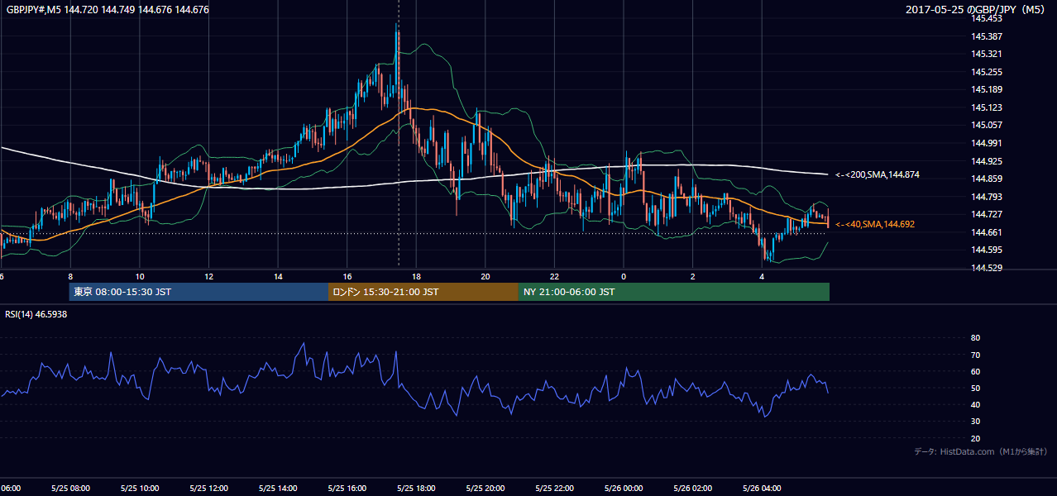The image size is (1057, 496).
Task: Click the RSI scale level 30
Action: tap(975, 422)
